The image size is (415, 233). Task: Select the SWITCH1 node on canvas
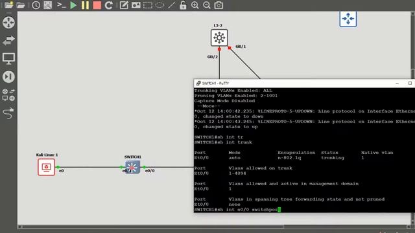[132, 167]
